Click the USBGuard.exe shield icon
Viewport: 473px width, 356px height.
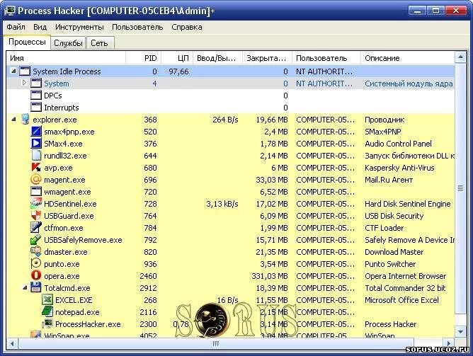(36, 216)
